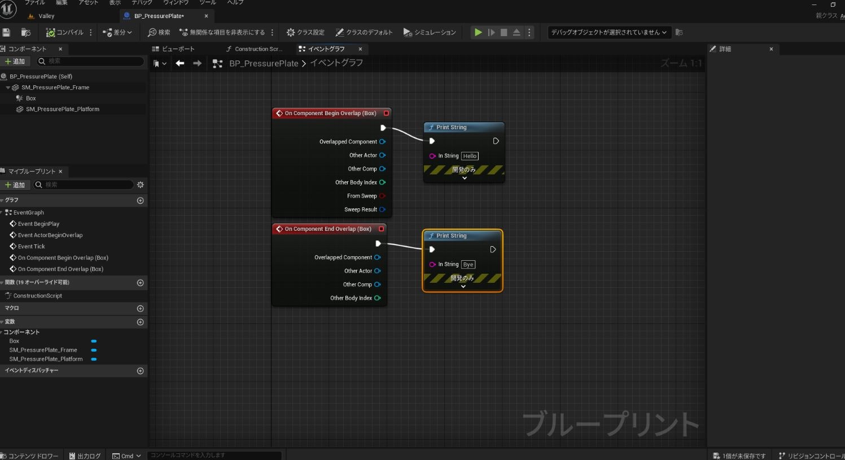Image resolution: width=845 pixels, height=460 pixels.
Task: Switch to the Valley level tab
Action: tap(47, 16)
